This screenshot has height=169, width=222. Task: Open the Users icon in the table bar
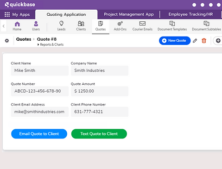click(x=36, y=24)
